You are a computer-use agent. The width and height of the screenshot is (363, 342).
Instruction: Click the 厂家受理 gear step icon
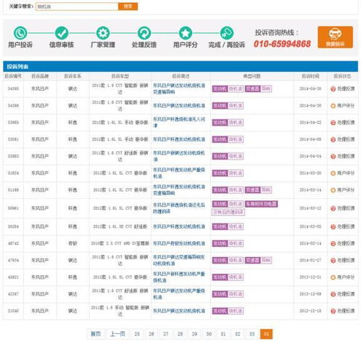103,33
